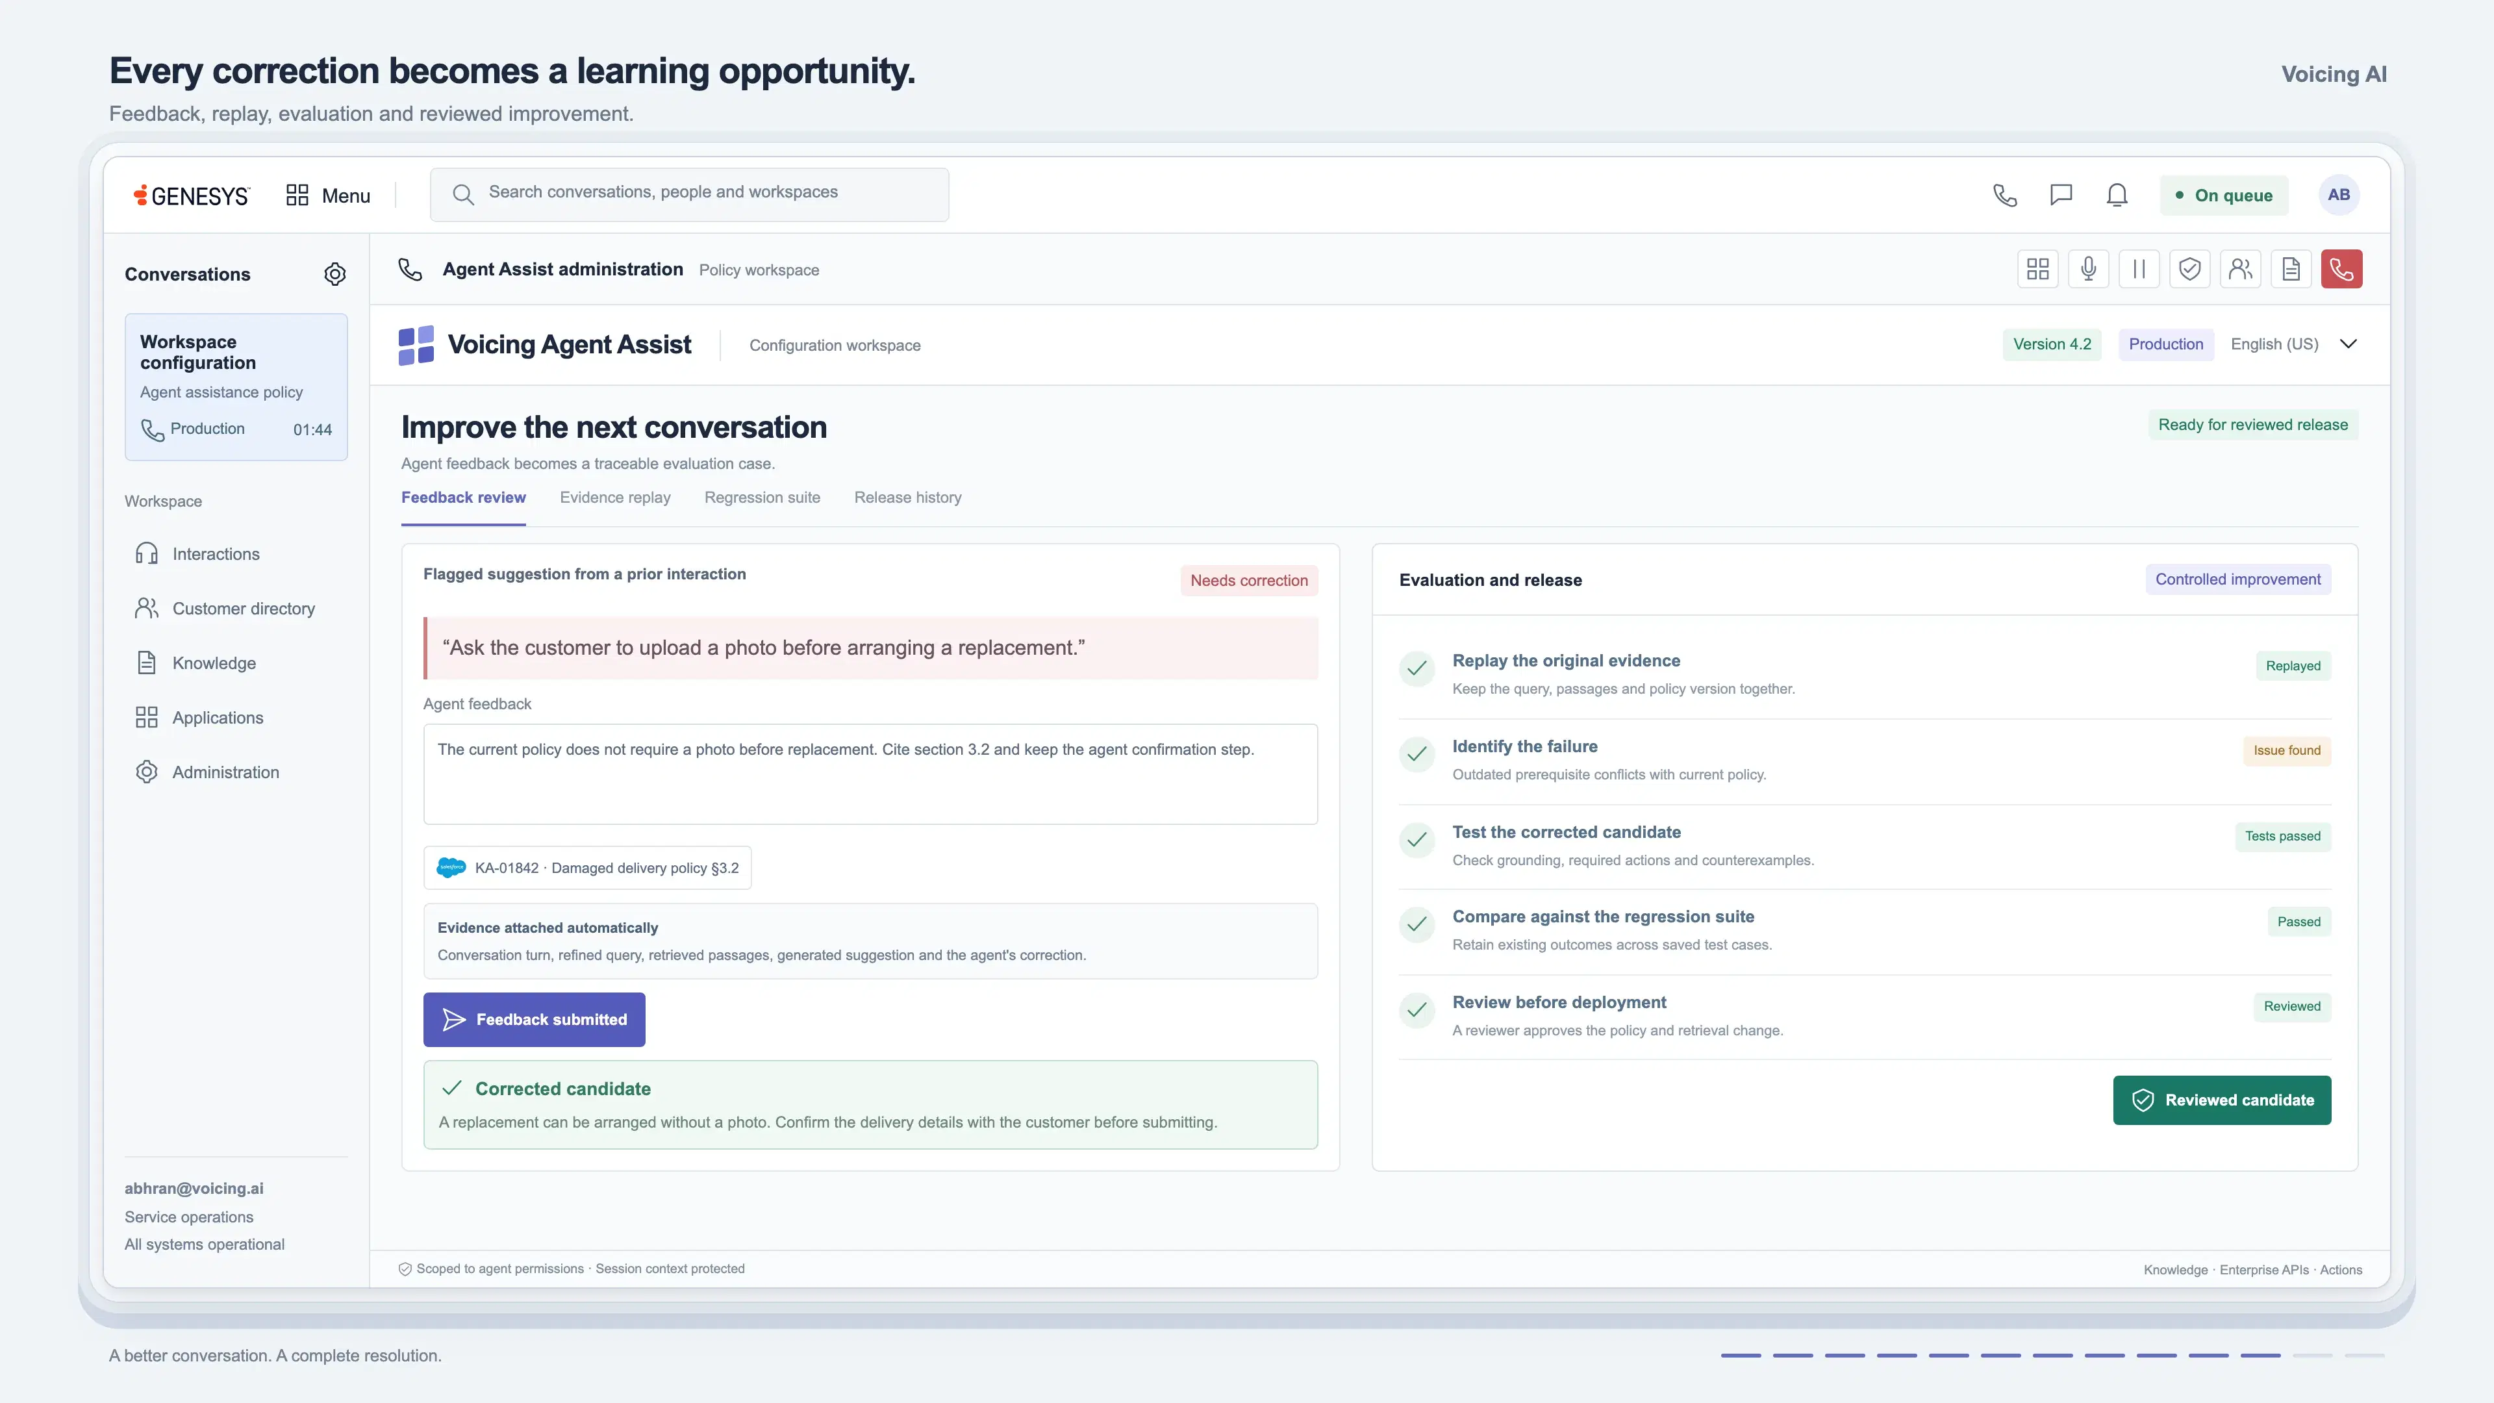
Task: Click the Reviewed candidate button
Action: tap(2222, 1100)
